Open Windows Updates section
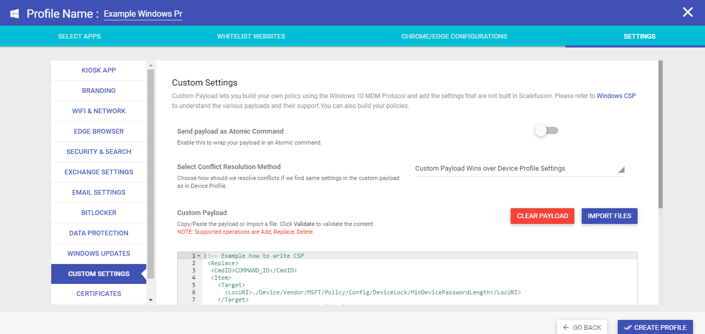705x334 pixels. click(99, 254)
